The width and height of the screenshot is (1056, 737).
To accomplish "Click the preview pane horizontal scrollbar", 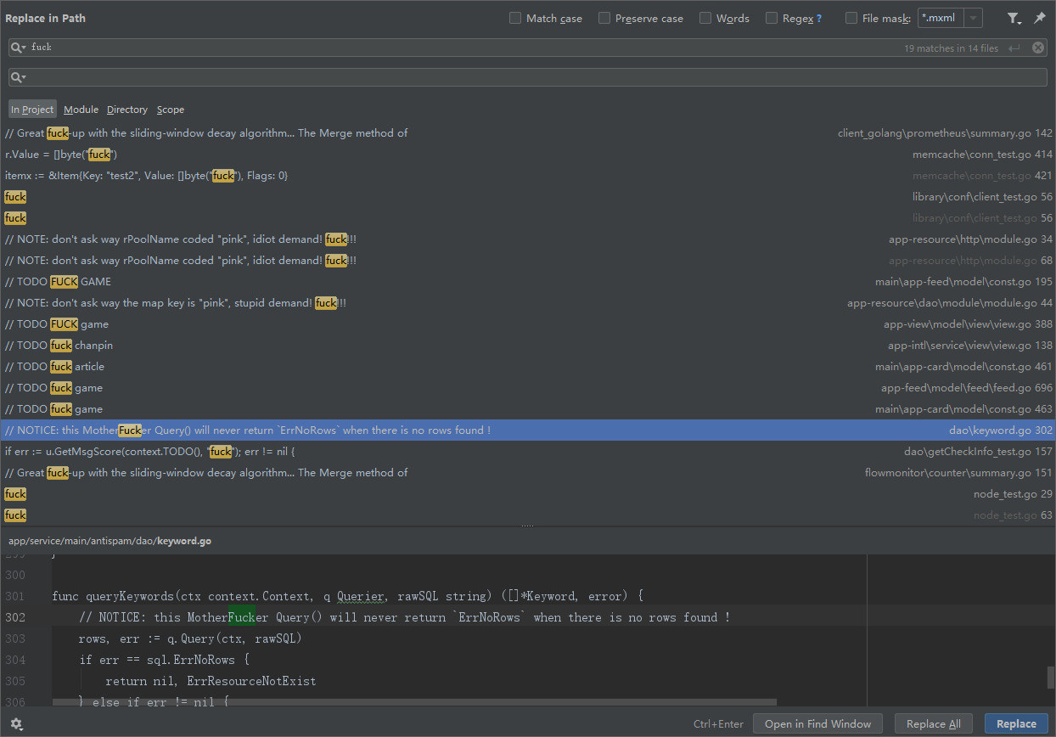I will click(414, 702).
